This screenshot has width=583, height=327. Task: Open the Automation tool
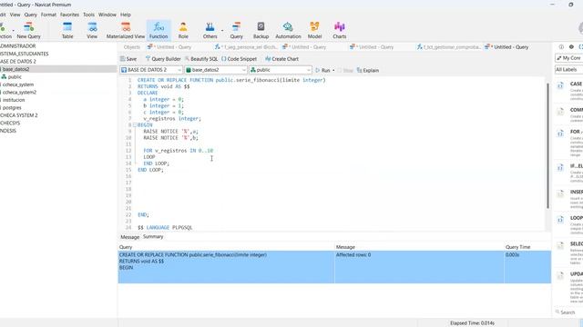tap(288, 30)
